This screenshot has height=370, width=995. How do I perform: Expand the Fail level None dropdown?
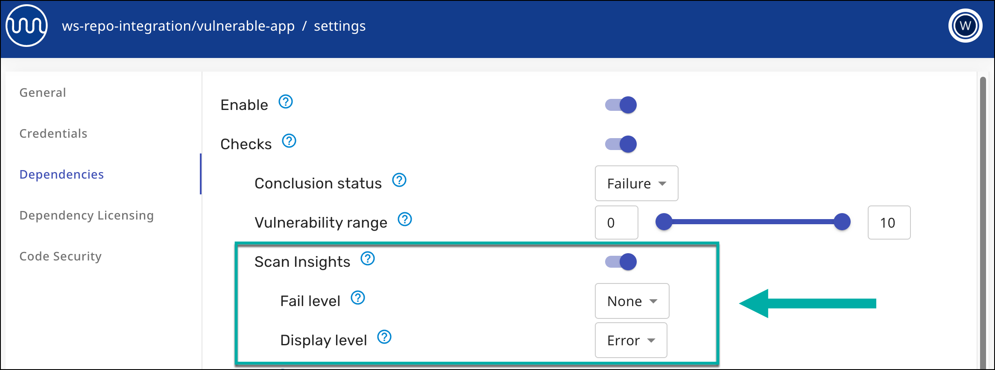click(632, 301)
